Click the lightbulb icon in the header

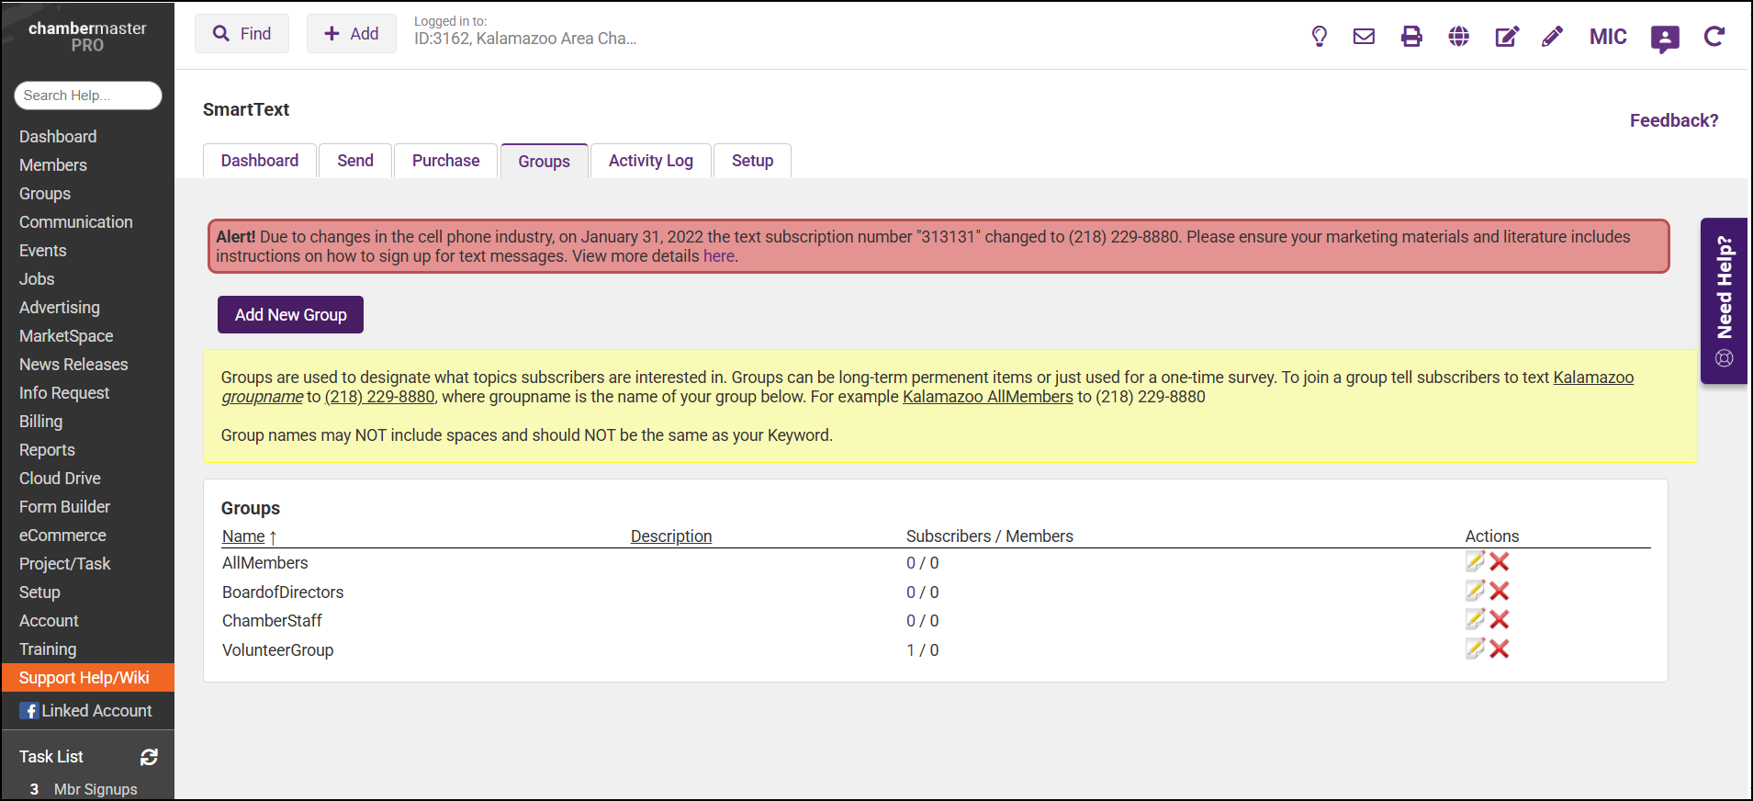click(x=1319, y=37)
